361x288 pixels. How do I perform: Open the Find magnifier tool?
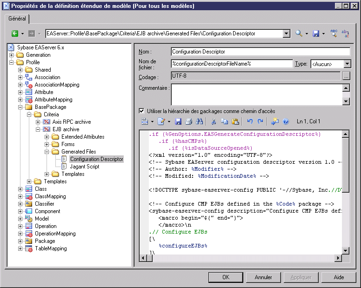(299, 33)
